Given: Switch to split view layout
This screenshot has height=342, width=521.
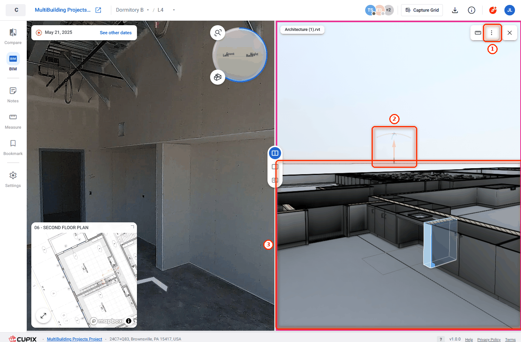Looking at the screenshot, I should pyautogui.click(x=275, y=153).
